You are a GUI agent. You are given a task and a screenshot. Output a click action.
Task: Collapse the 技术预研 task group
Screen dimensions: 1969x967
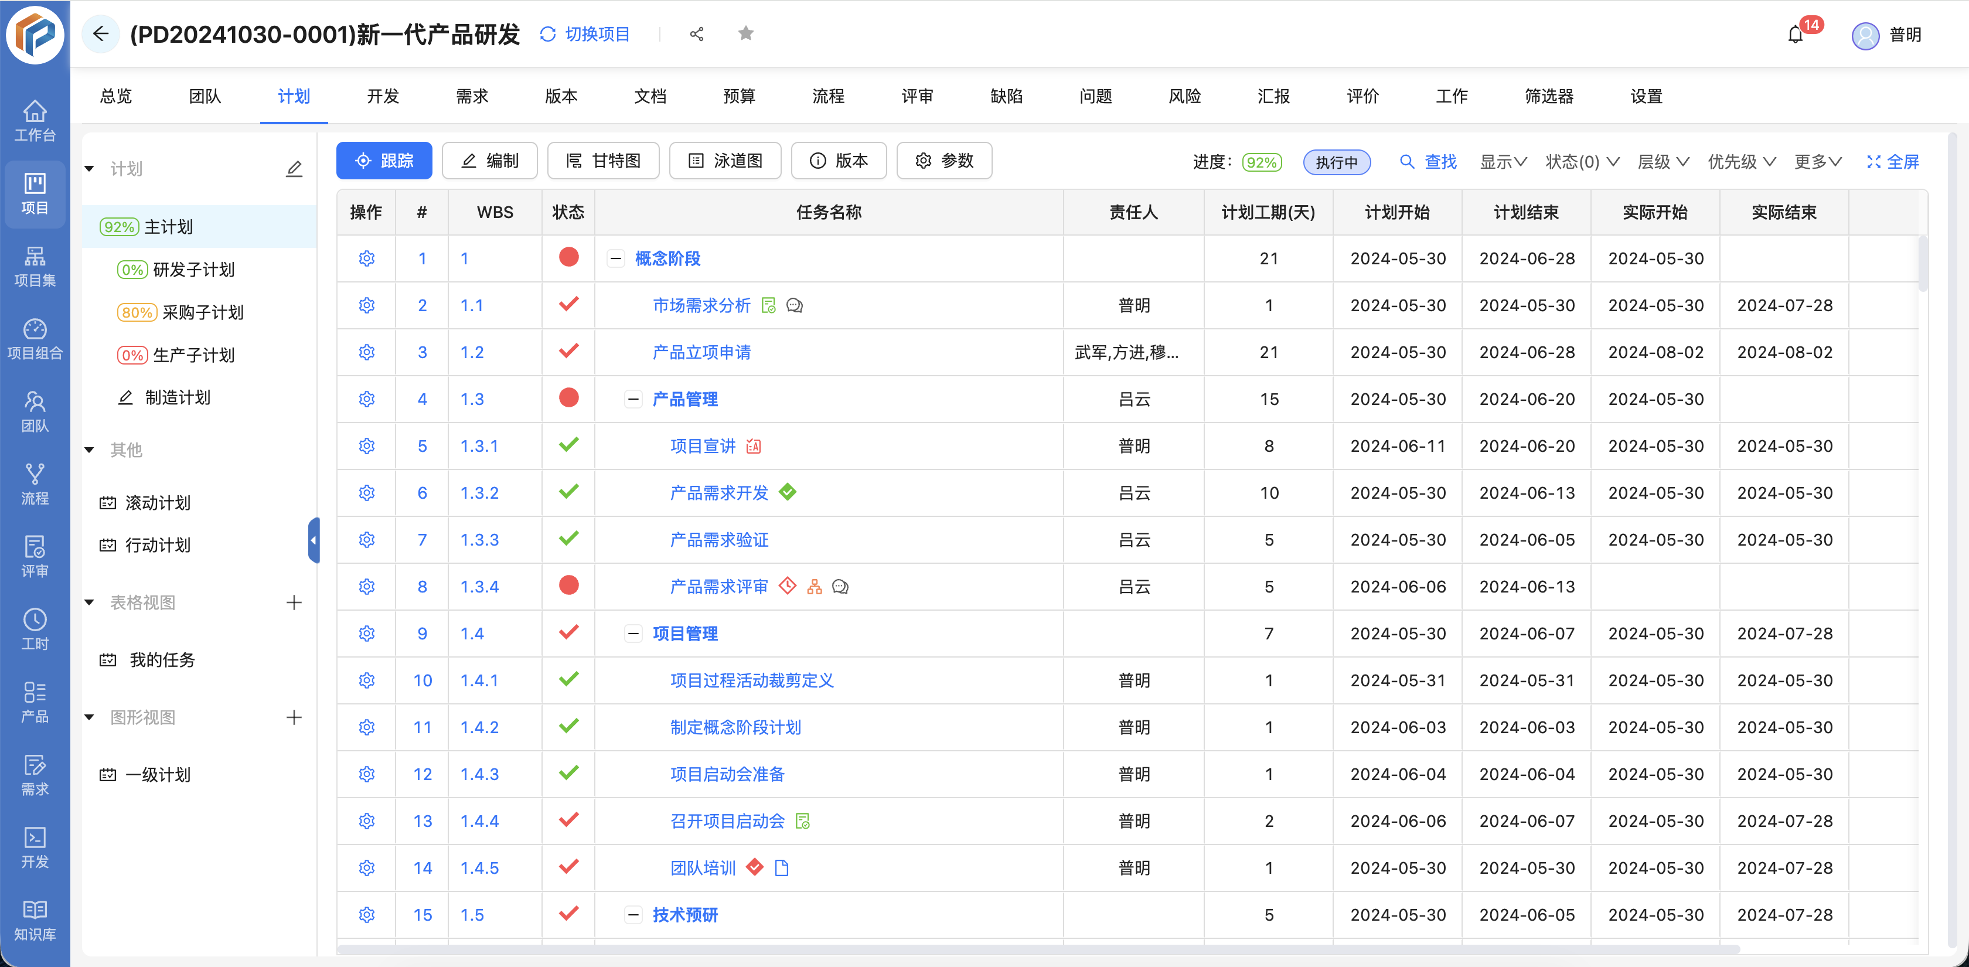pyautogui.click(x=633, y=915)
